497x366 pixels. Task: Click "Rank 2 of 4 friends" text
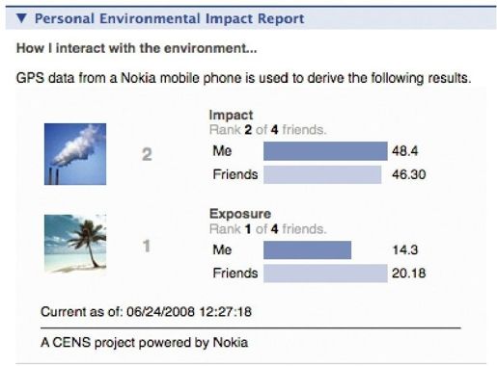(267, 130)
